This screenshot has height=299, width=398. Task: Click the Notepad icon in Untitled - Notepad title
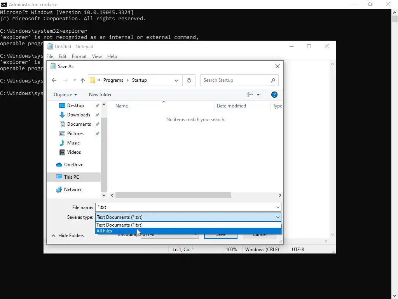pos(50,47)
